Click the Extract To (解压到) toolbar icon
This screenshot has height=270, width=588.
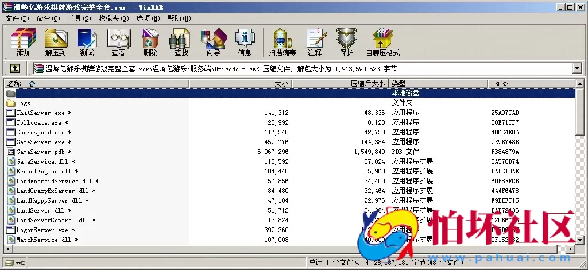tap(56, 42)
